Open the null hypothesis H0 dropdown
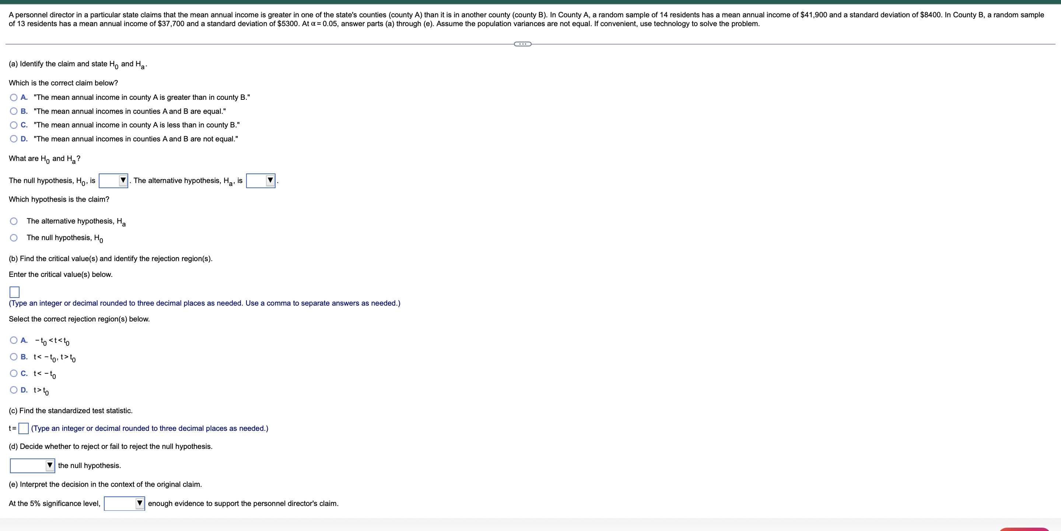 [114, 180]
